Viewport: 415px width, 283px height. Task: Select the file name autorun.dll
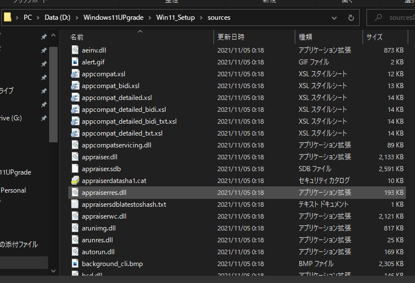click(98, 252)
